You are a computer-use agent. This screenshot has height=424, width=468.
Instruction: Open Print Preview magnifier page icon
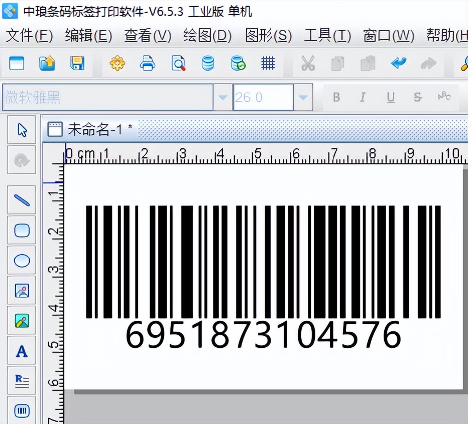click(178, 63)
